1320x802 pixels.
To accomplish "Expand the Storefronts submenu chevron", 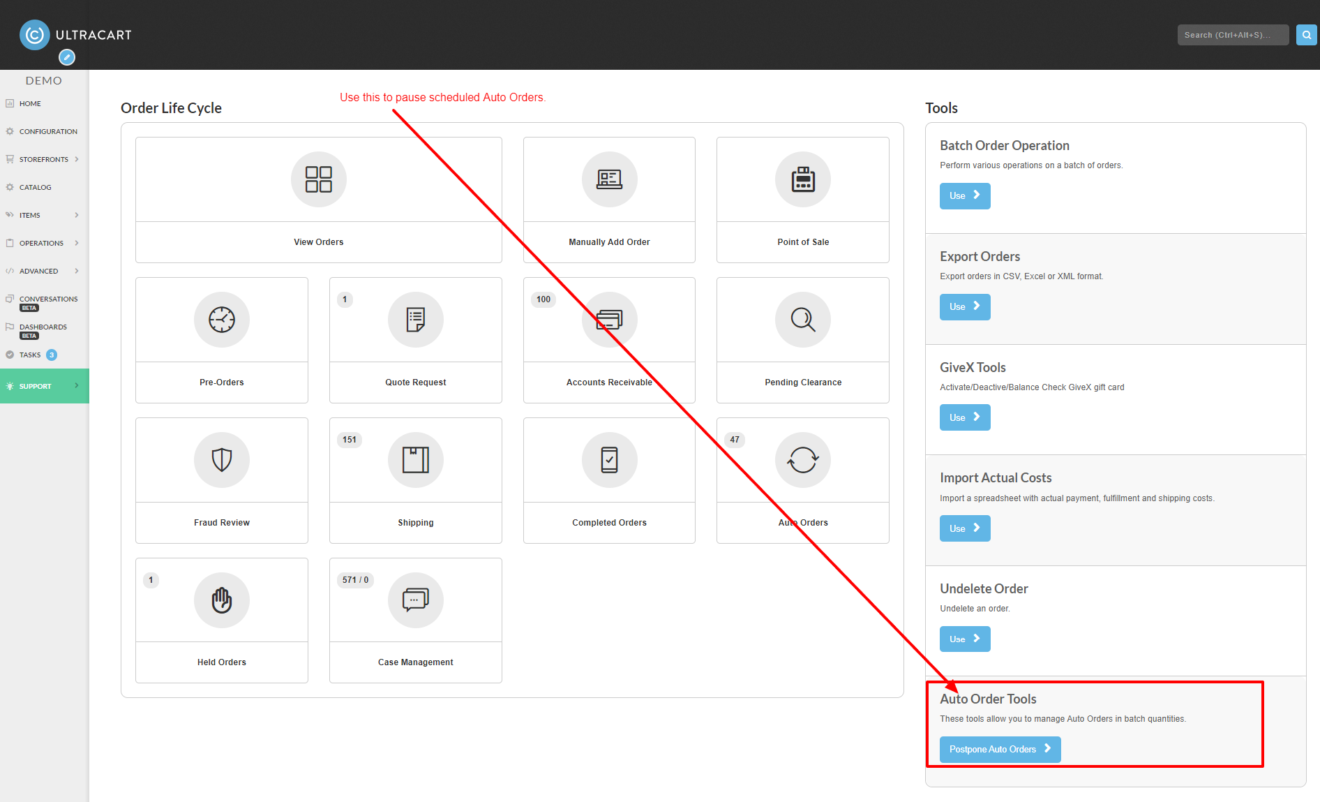I will (x=77, y=159).
